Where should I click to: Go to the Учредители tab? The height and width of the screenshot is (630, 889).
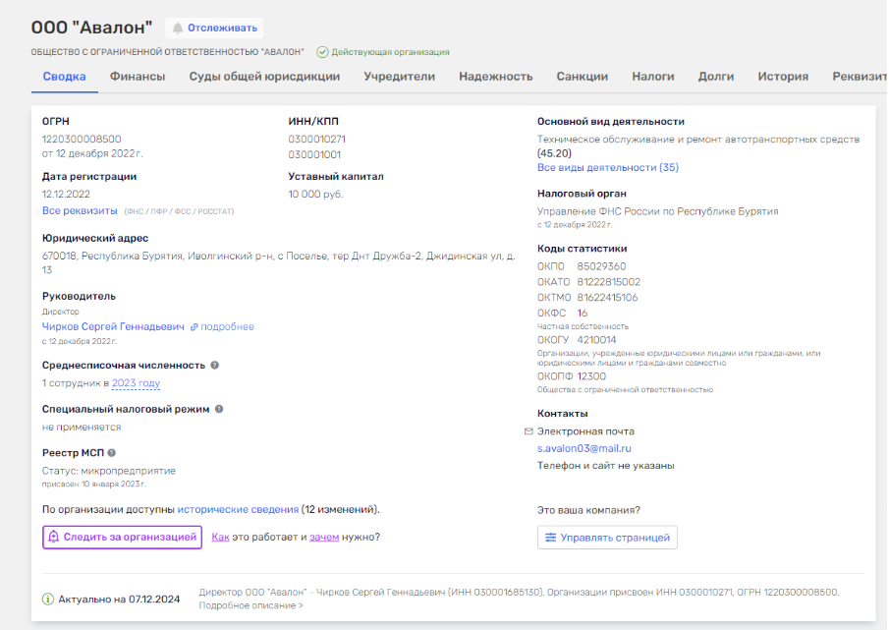[399, 77]
